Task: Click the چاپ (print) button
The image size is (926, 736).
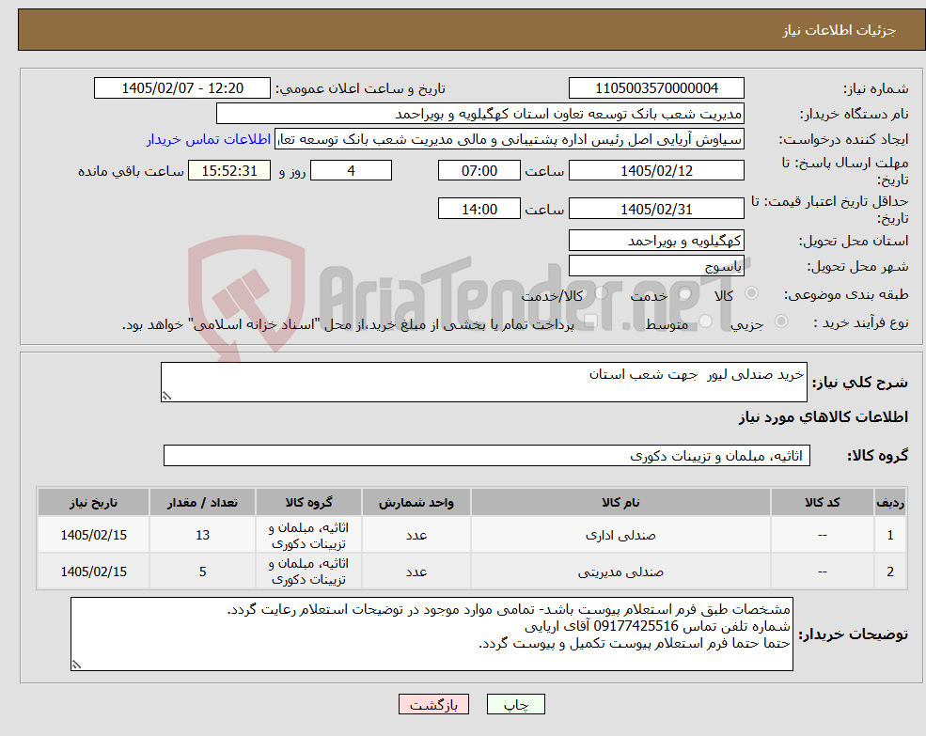Action: [515, 704]
